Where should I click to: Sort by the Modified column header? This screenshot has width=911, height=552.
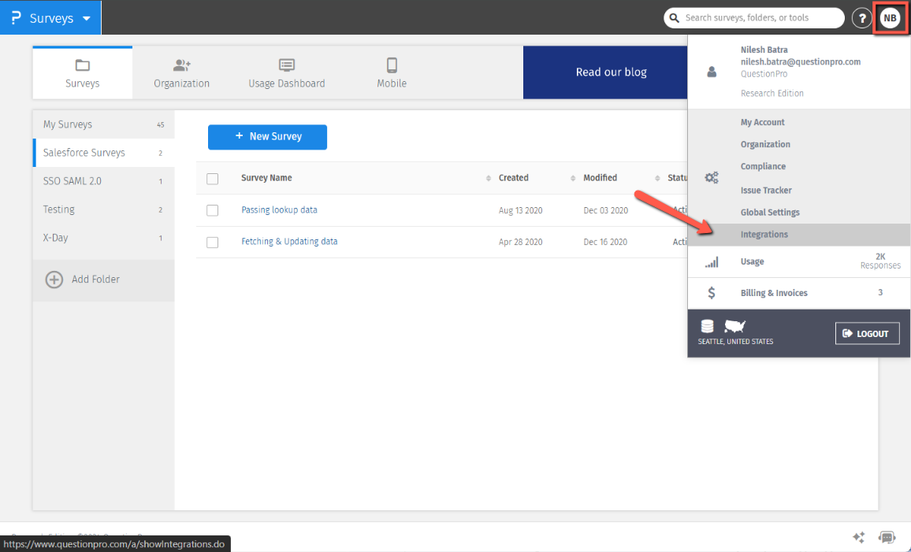click(601, 178)
